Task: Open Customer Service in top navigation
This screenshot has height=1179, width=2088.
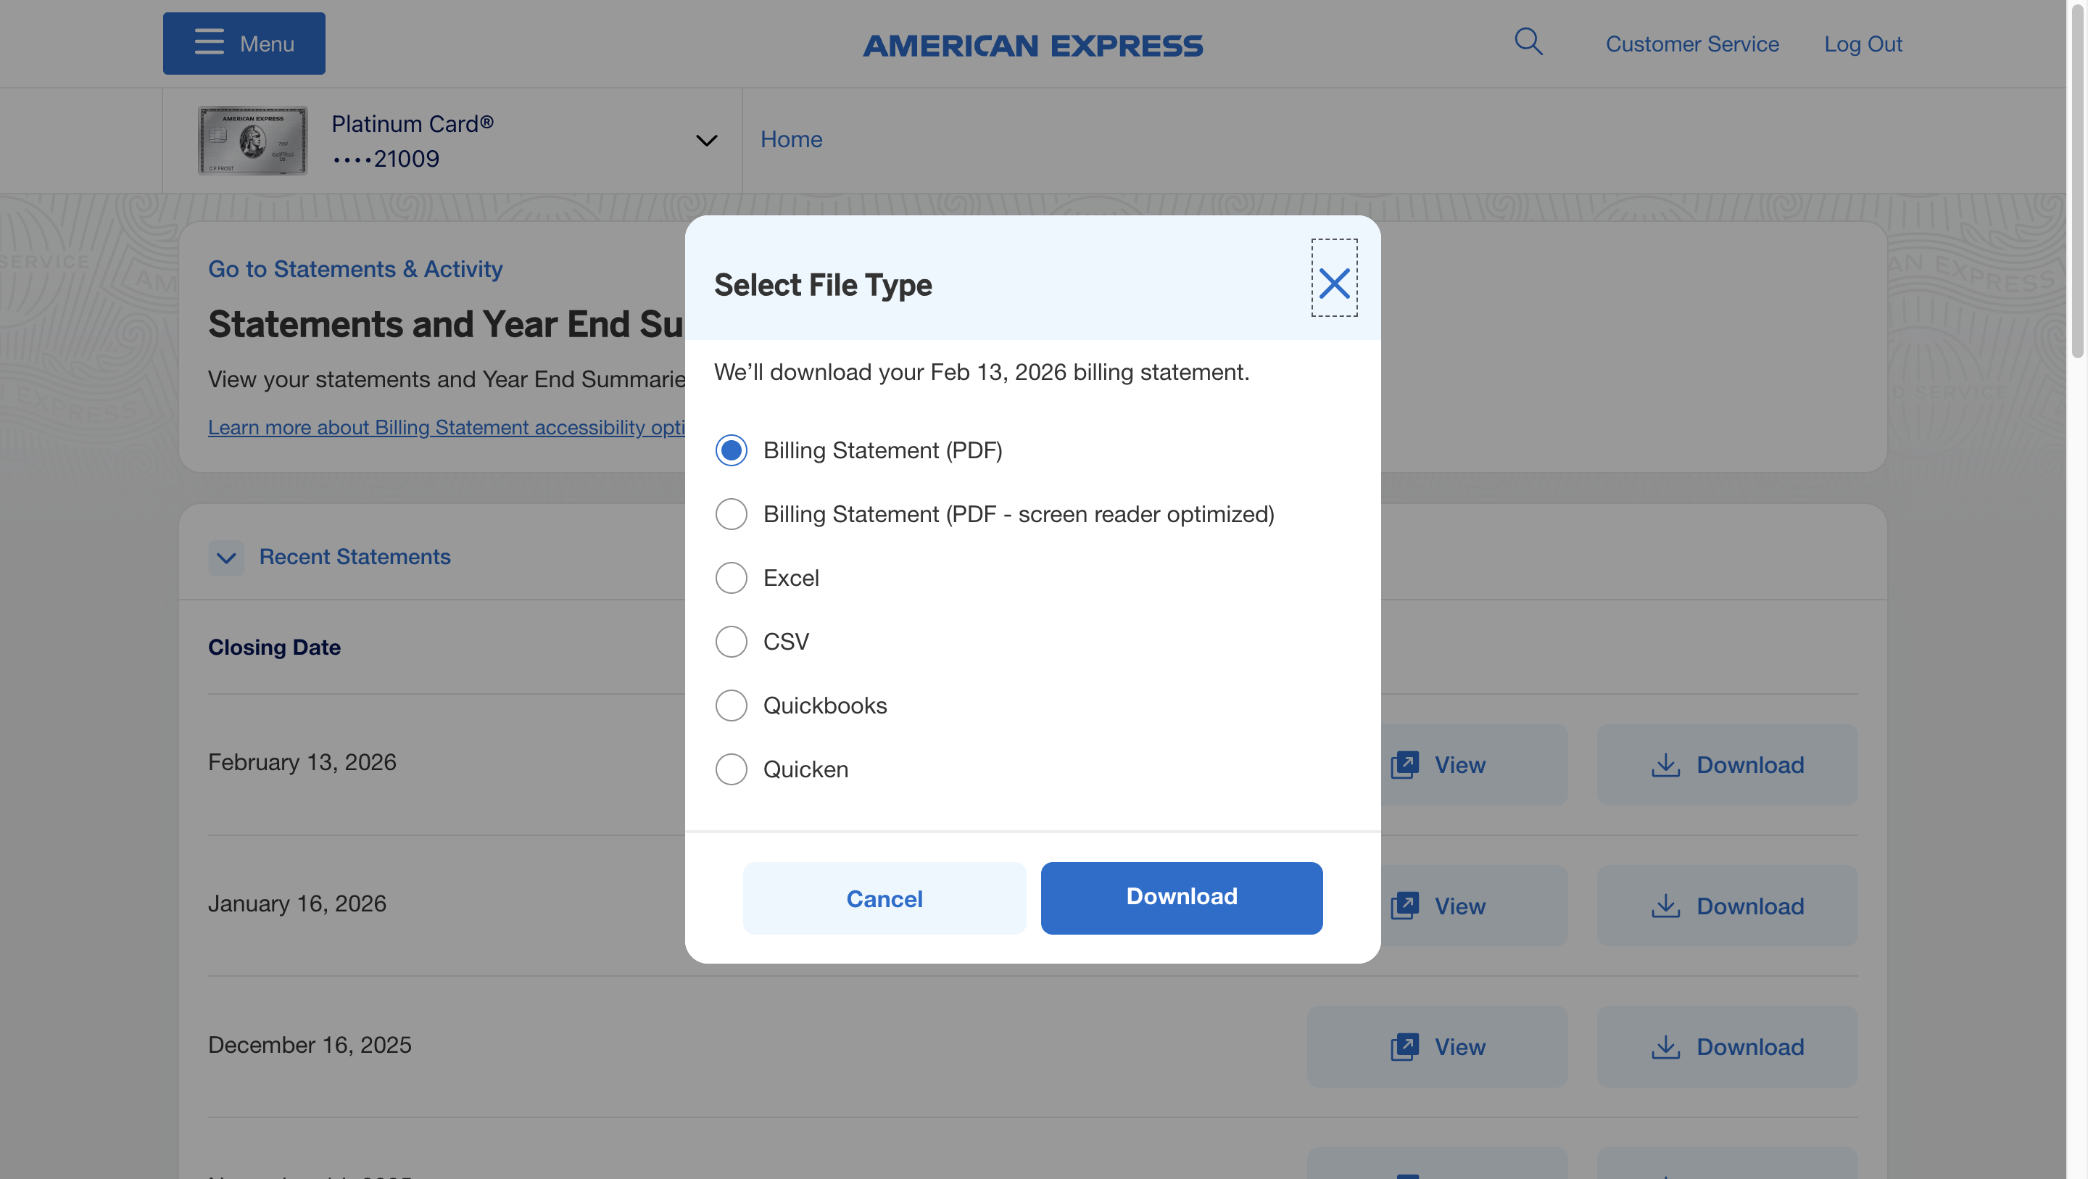Action: (1691, 44)
